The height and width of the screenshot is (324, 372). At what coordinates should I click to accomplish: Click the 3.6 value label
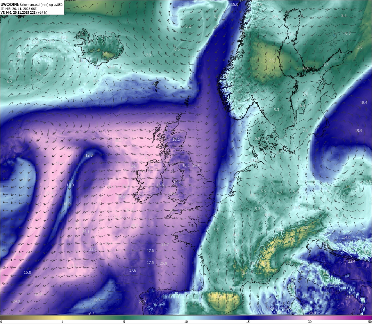tap(360, 47)
